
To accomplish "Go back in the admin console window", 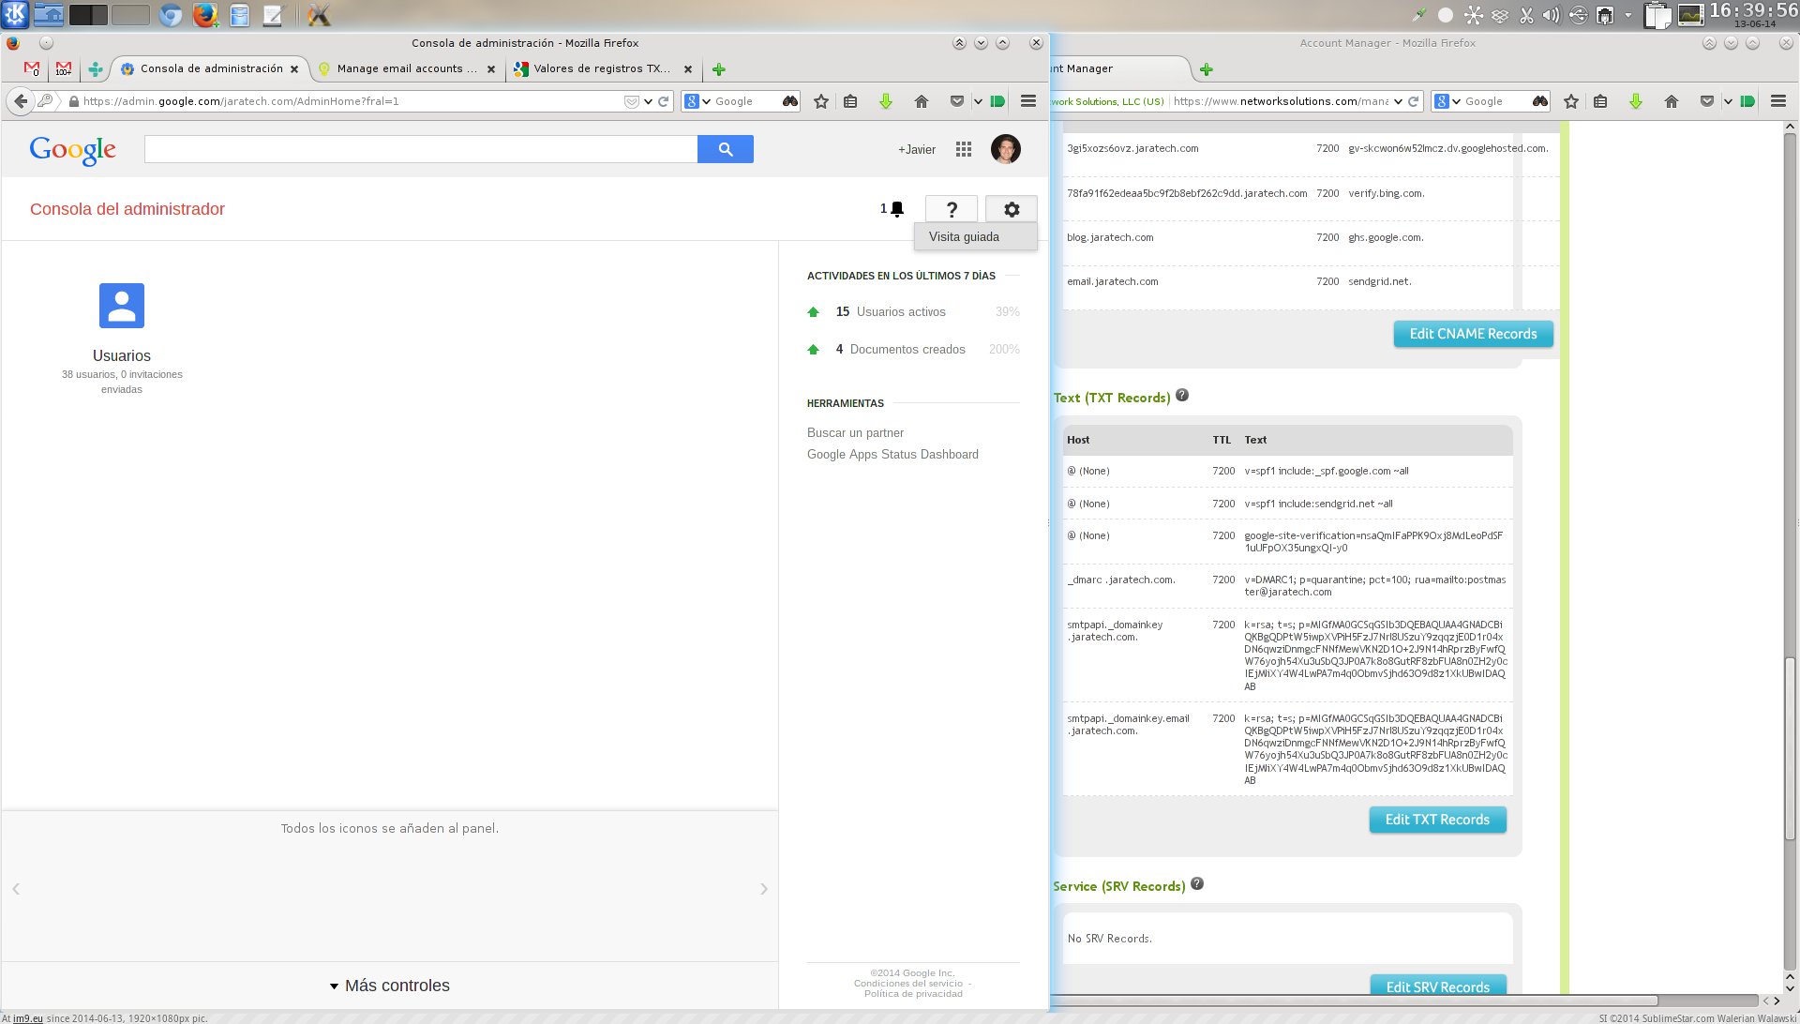I will (21, 101).
